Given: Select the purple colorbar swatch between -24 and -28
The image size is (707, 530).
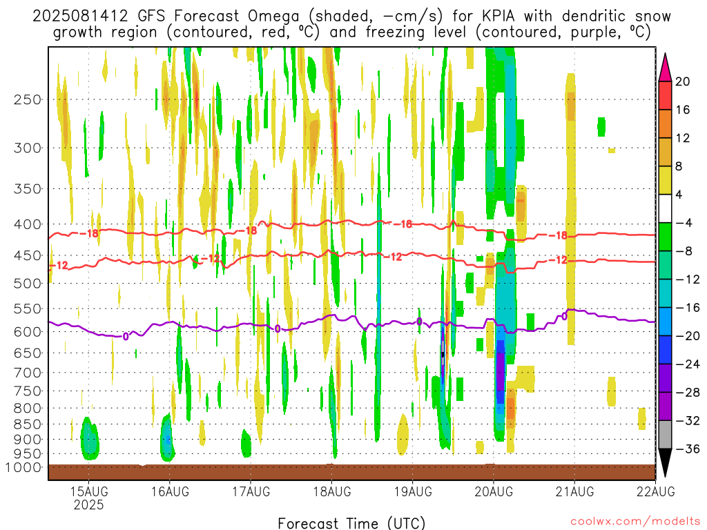Looking at the screenshot, I should 665,378.
